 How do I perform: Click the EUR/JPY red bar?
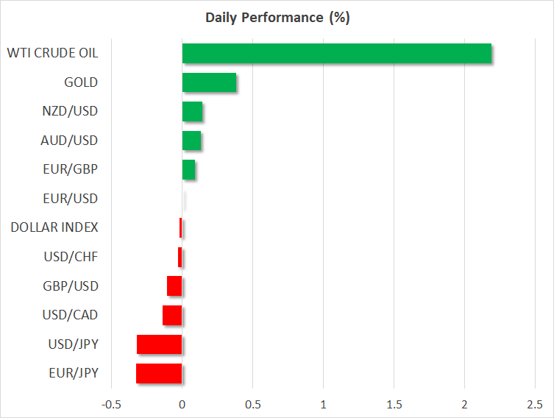[x=159, y=373]
